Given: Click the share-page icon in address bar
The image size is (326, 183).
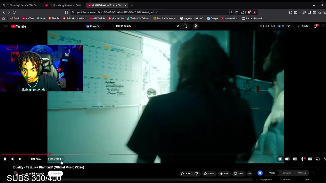Looking at the screenshot, I should click(243, 12).
